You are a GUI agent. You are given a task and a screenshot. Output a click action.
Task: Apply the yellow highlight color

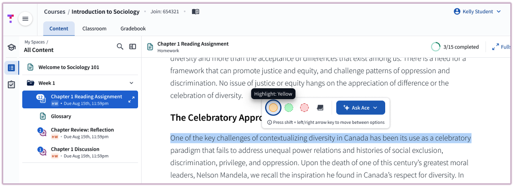tap(273, 108)
